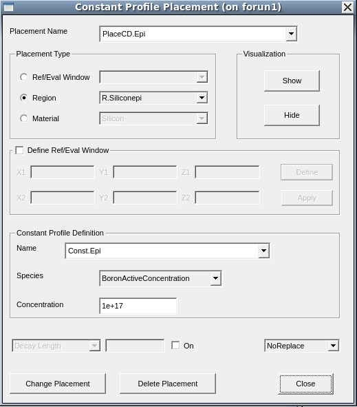Expand the Ref/Eval Window combo box
This screenshot has width=357, height=407.
[202, 77]
